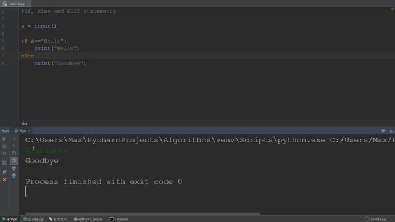The image size is (395, 222).
Task: Click the pause output icon
Action: (x=4, y=154)
